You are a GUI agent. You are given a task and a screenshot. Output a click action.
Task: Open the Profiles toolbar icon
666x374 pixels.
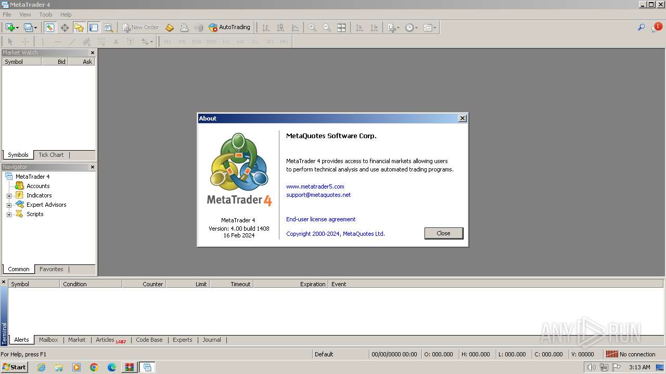click(x=28, y=28)
